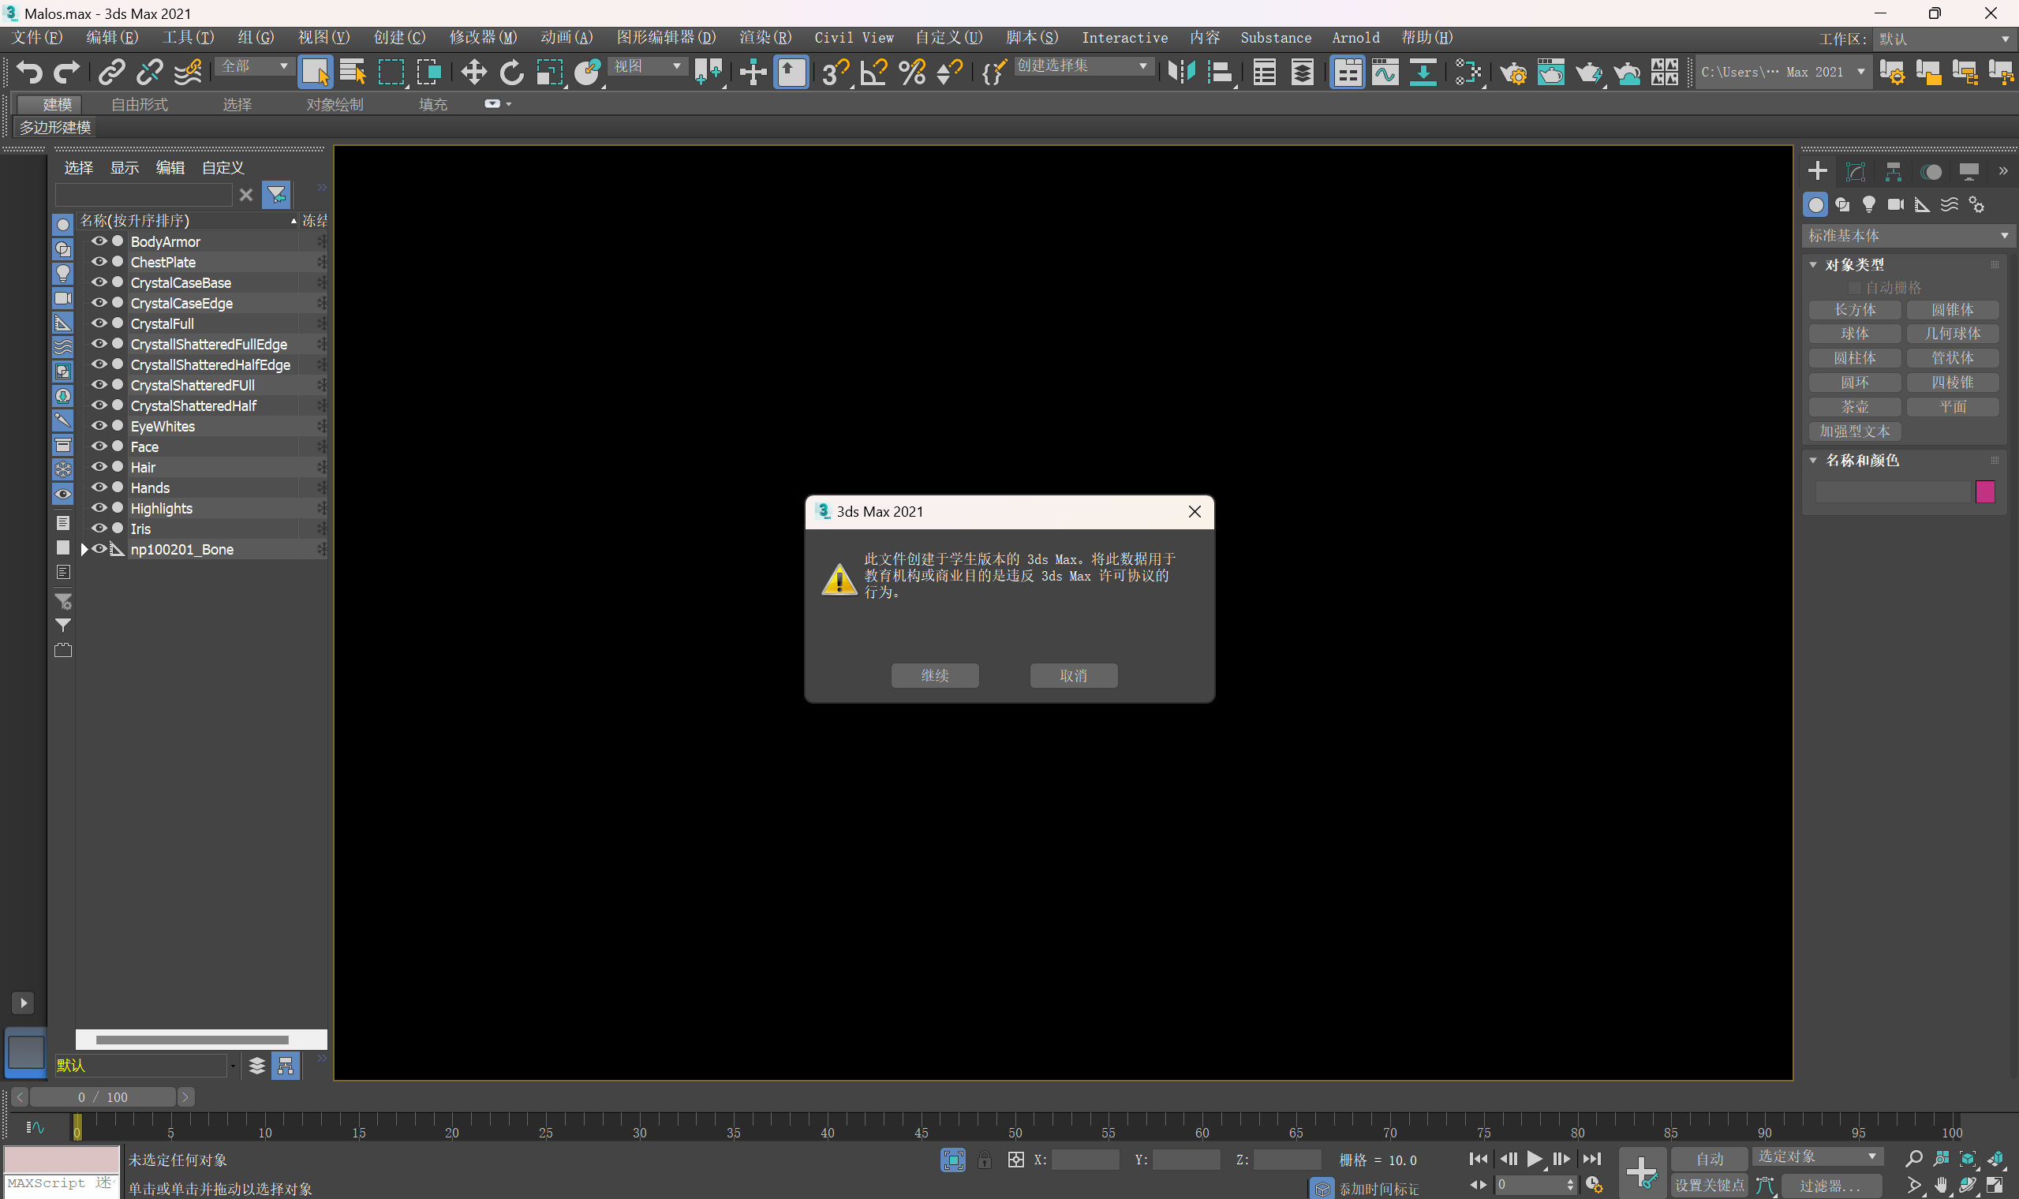The width and height of the screenshot is (2019, 1199).
Task: Select Lights category in create panel
Action: 1869,204
